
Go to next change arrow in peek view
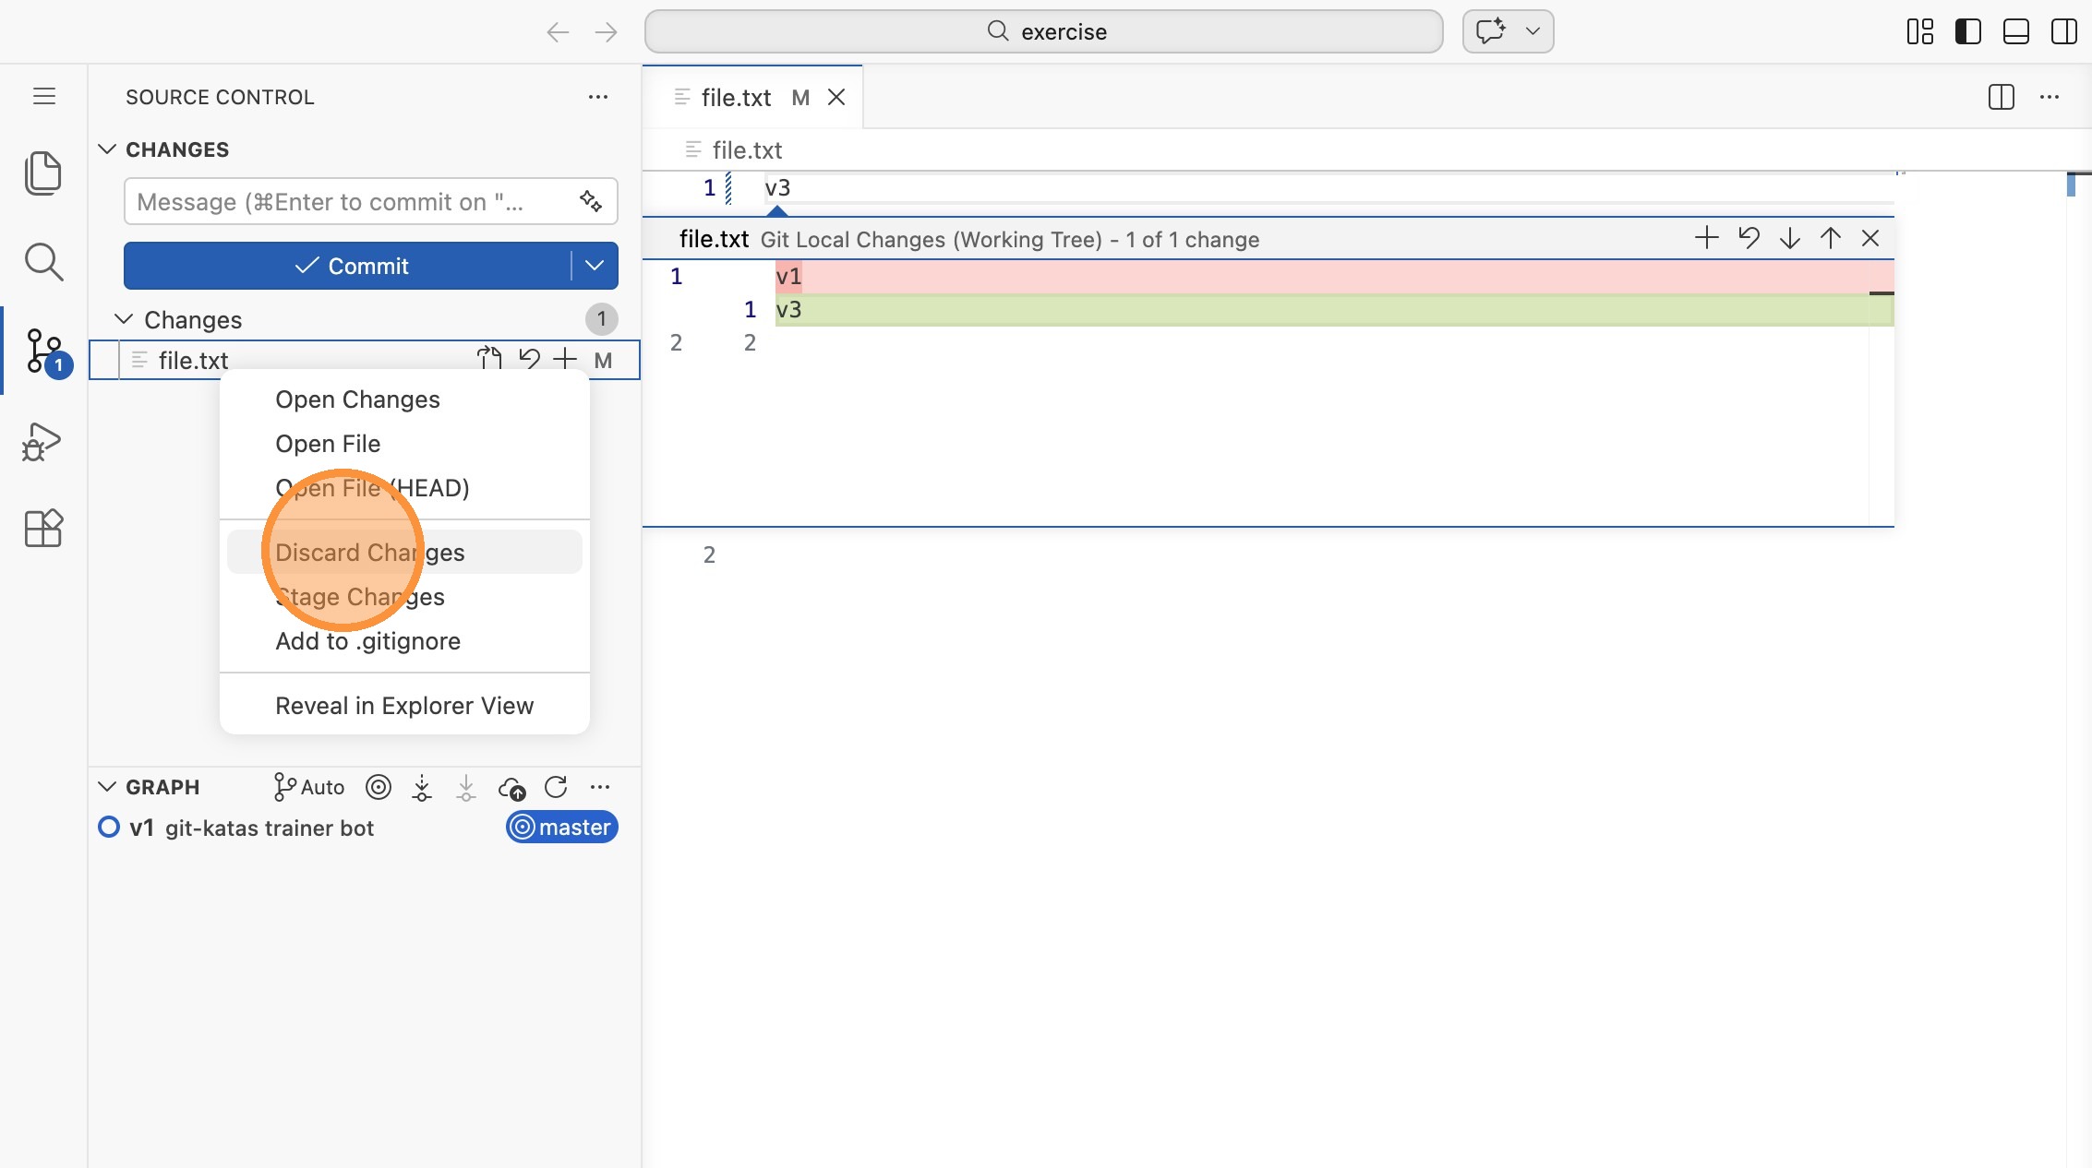pyautogui.click(x=1789, y=239)
